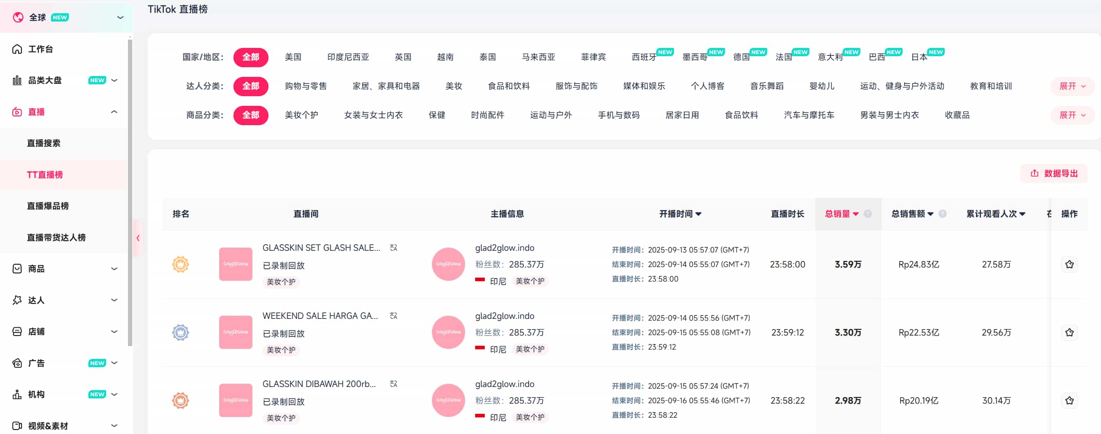This screenshot has width=1101, height=434.
Task: Click the help icon beside 总销量 header
Action: click(868, 214)
